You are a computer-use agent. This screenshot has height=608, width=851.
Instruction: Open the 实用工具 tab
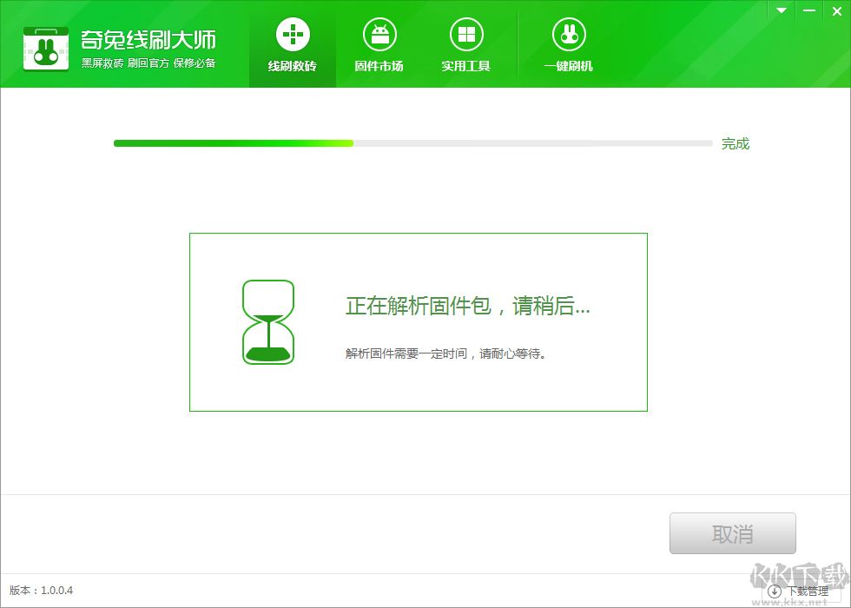467,45
